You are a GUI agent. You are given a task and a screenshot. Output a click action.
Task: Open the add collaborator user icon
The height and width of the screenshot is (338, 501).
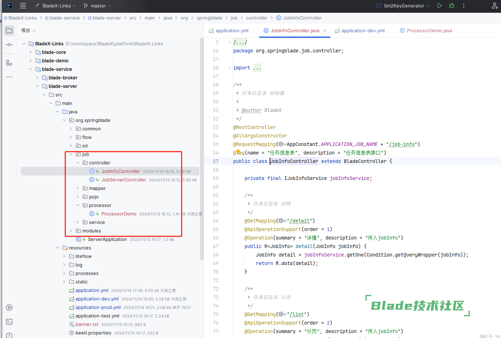(495, 6)
